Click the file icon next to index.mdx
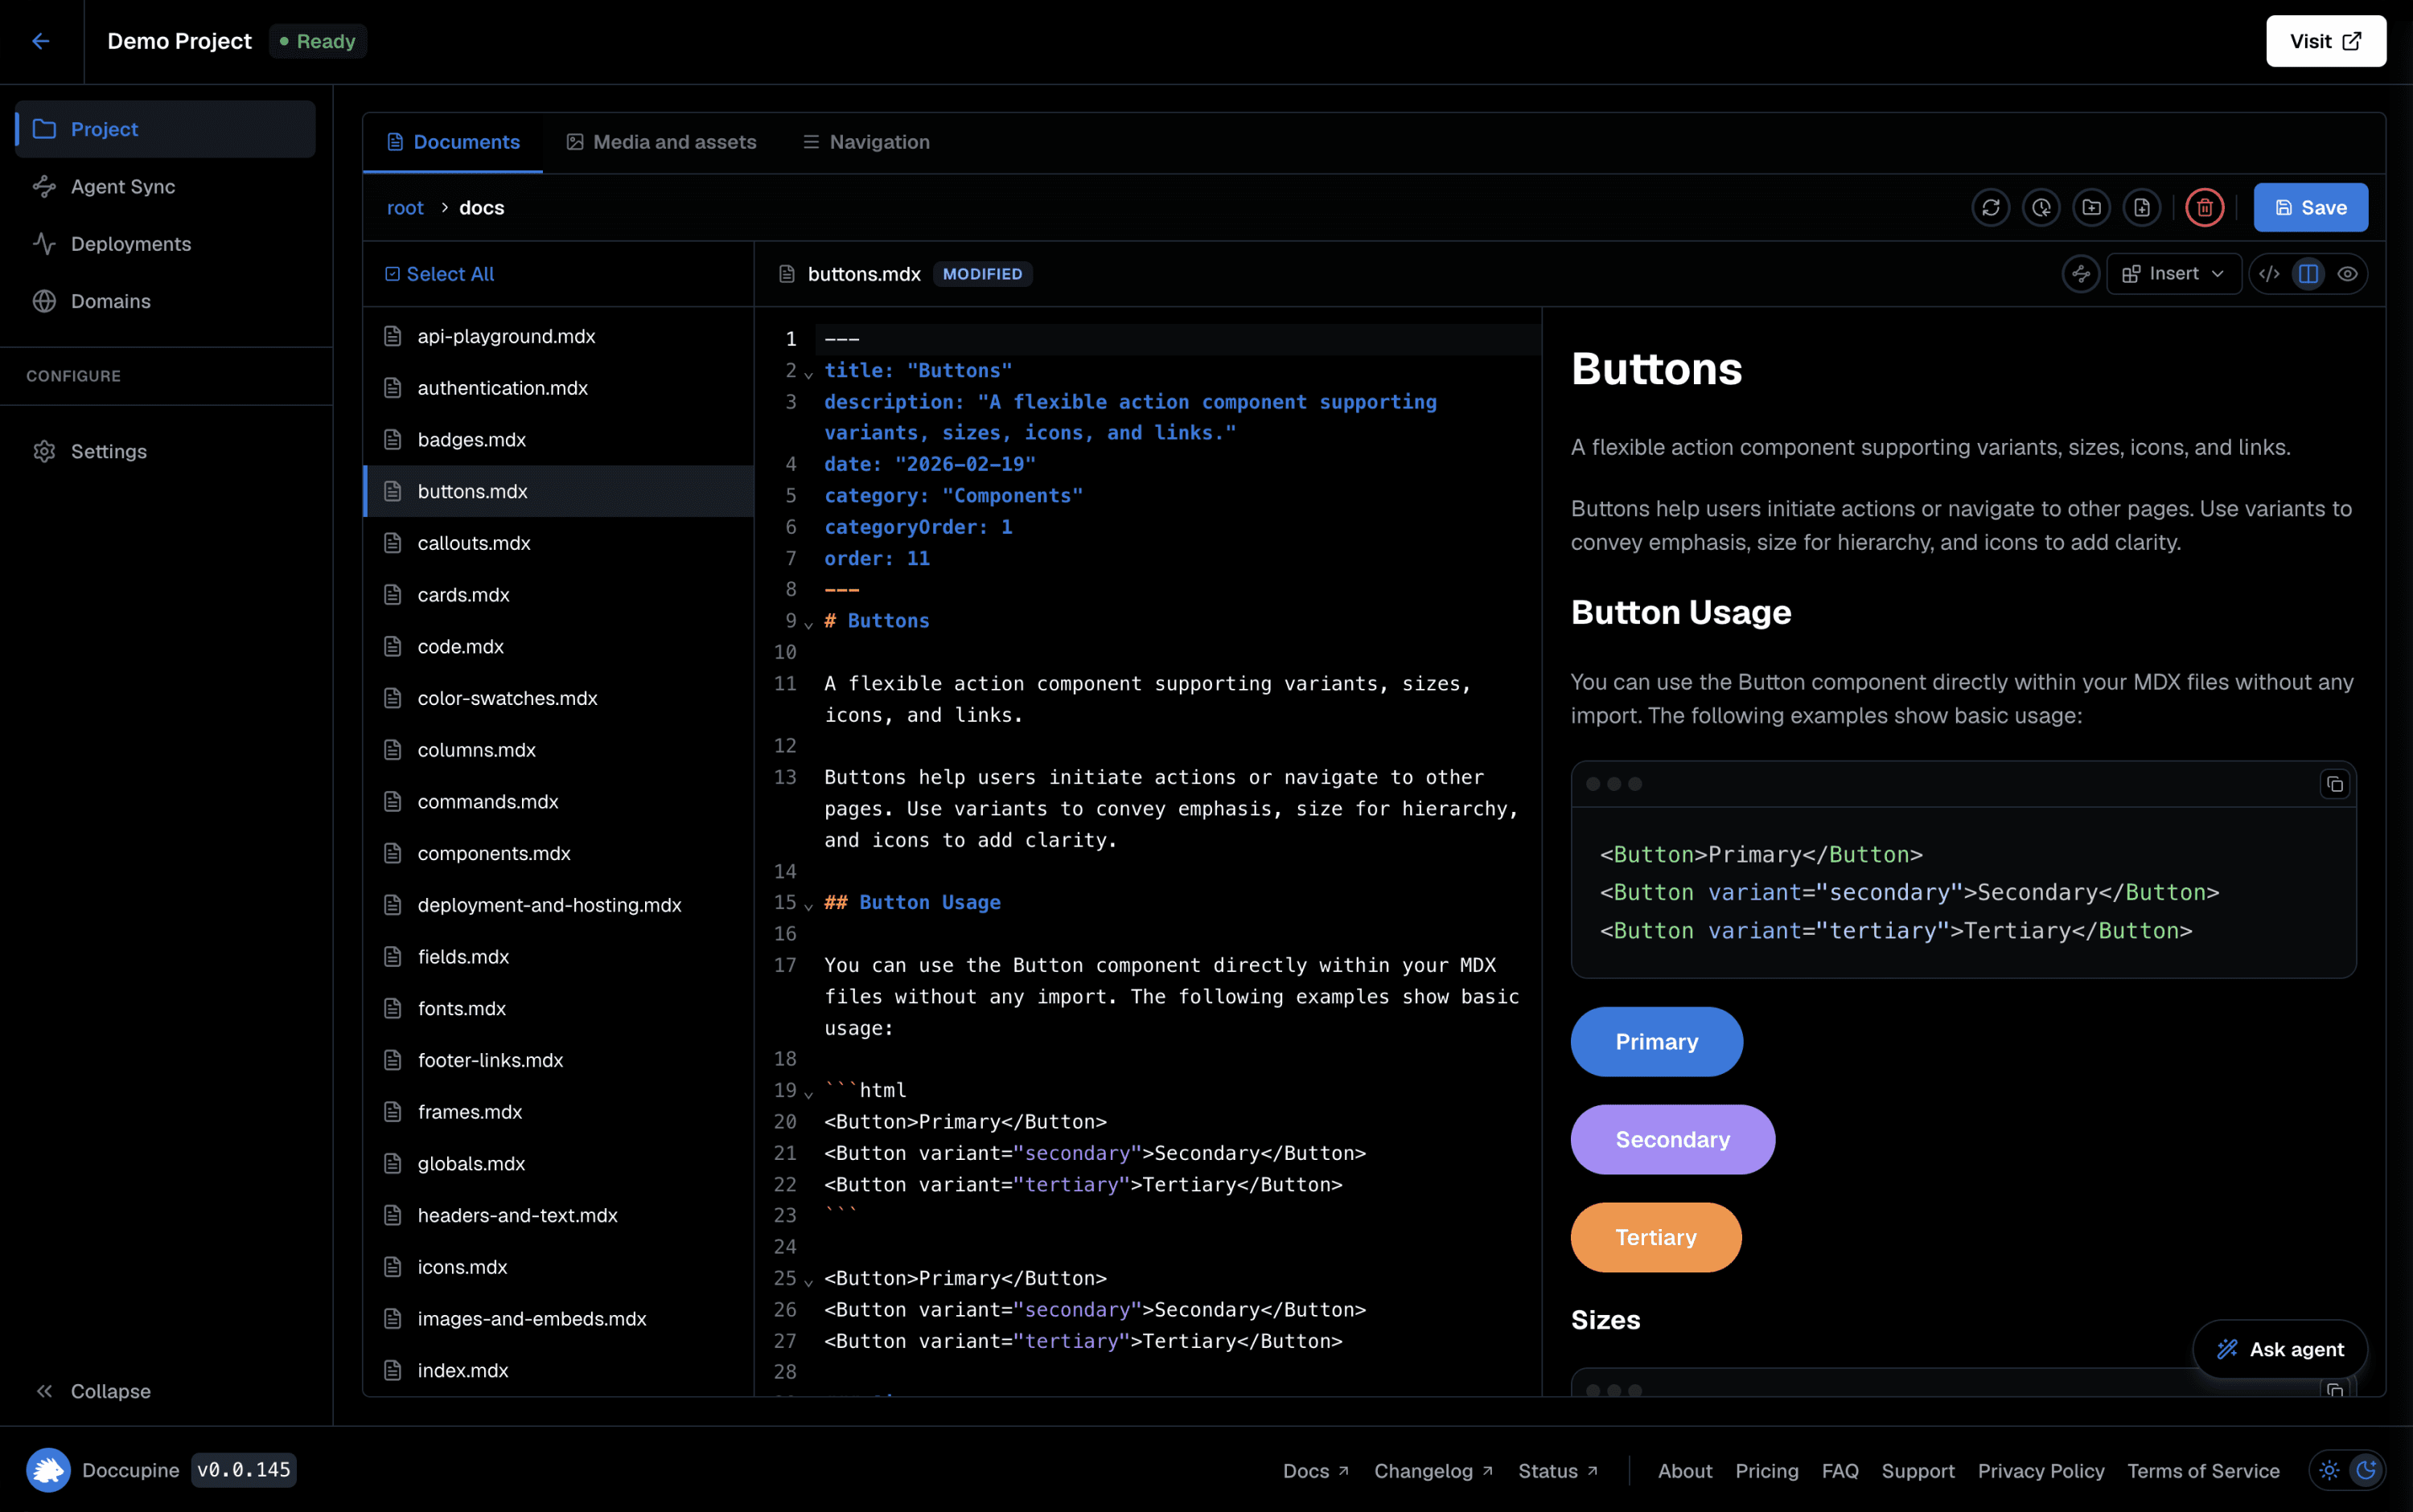The width and height of the screenshot is (2413, 1512). tap(393, 1370)
